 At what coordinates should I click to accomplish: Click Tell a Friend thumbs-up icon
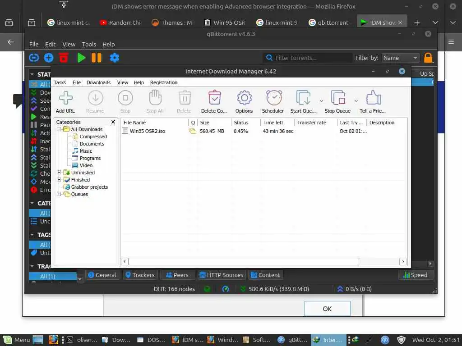373,98
